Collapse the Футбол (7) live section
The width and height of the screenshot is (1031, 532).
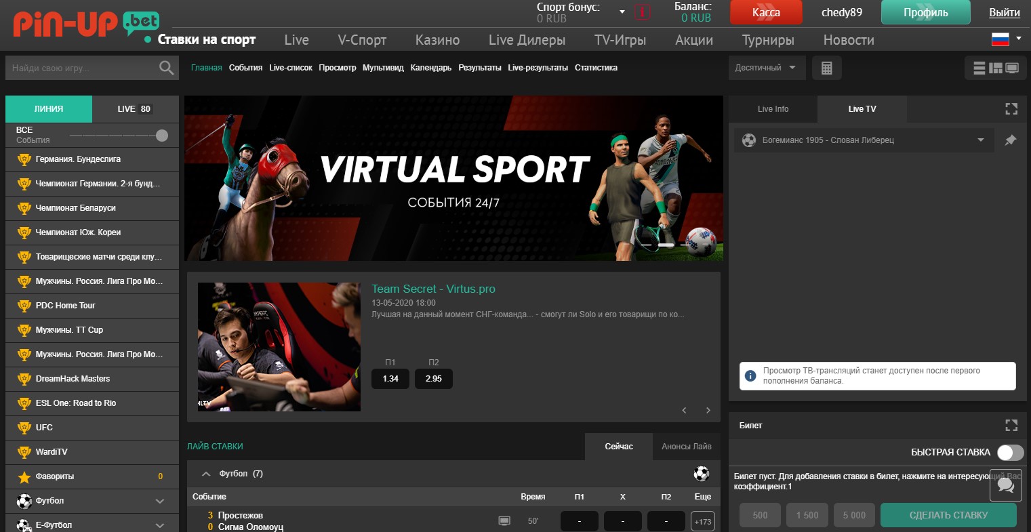206,474
